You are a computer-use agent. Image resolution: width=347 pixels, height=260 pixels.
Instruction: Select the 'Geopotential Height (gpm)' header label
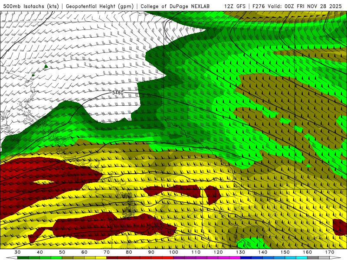pos(100,6)
